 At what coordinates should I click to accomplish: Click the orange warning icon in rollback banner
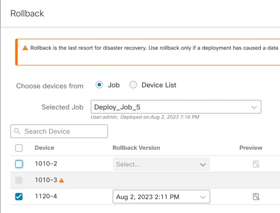25,48
